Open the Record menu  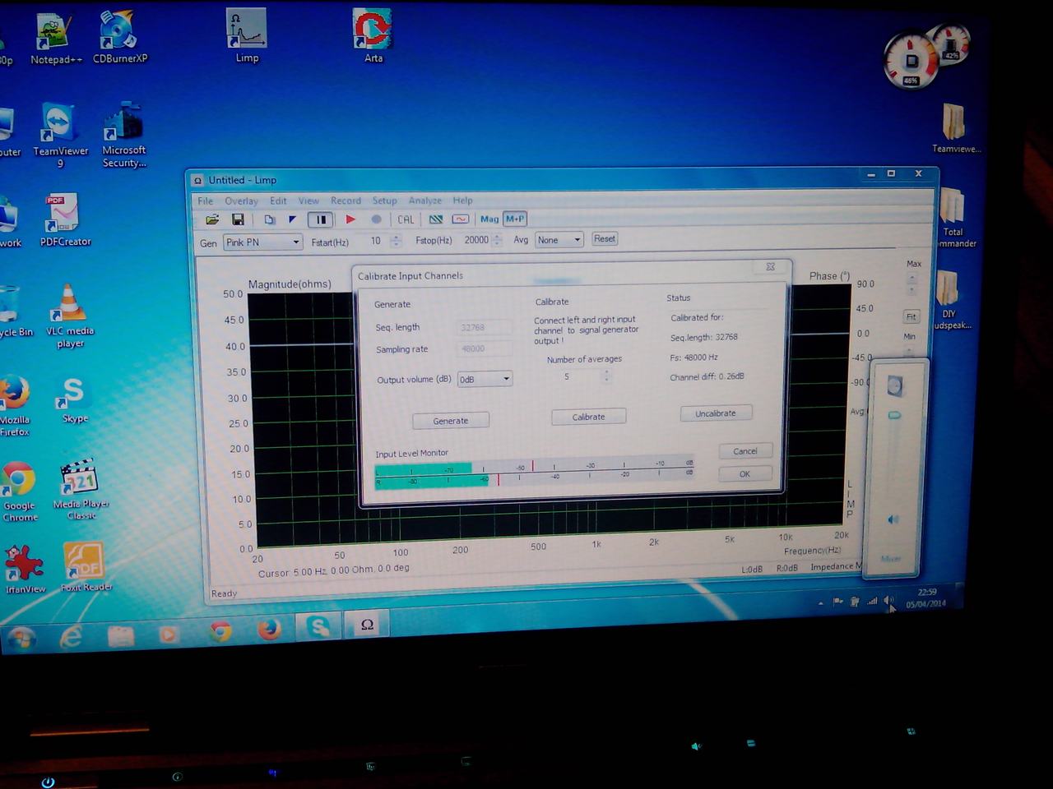click(x=346, y=201)
